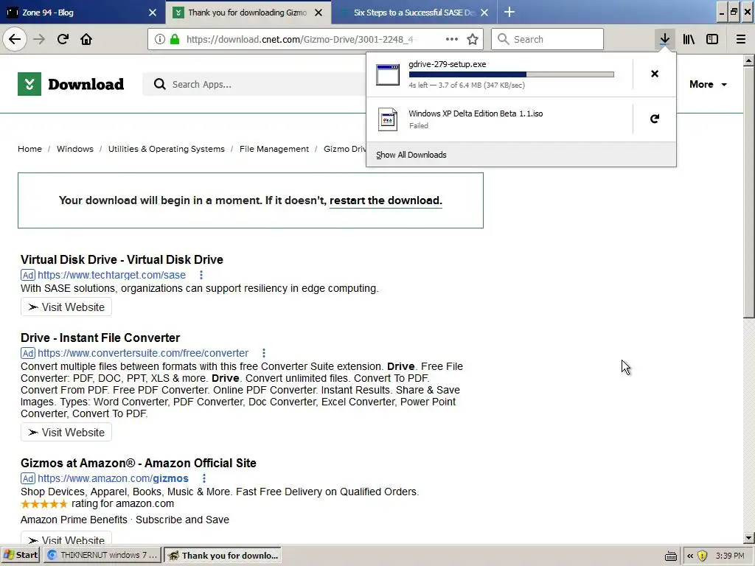Click the Download site title text
The height and width of the screenshot is (566, 755).
pyautogui.click(x=86, y=84)
